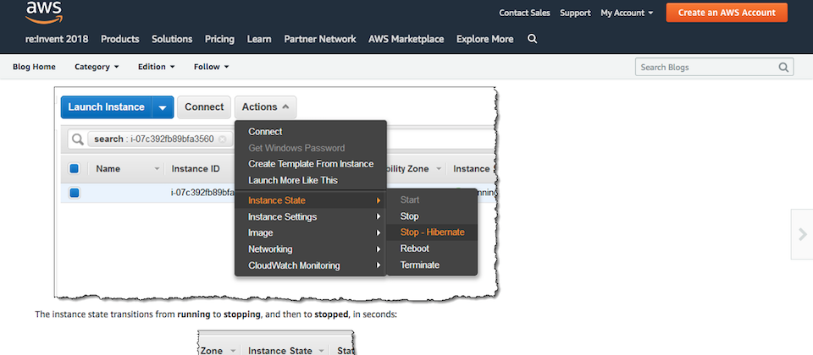Viewport: 813px width, 355px height.
Task: Expand the Category dropdown
Action: [97, 67]
